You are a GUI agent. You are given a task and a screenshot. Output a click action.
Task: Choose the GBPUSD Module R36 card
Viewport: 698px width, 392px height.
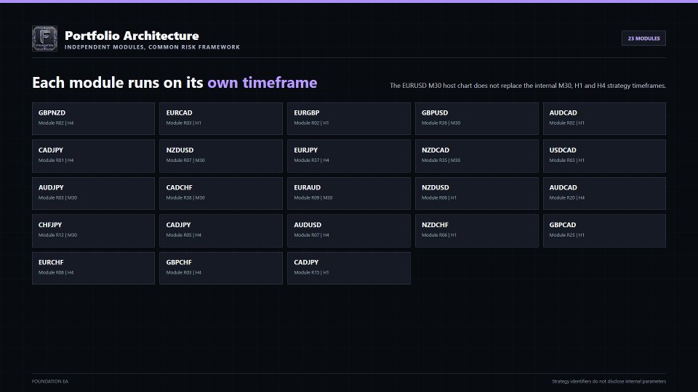477,118
